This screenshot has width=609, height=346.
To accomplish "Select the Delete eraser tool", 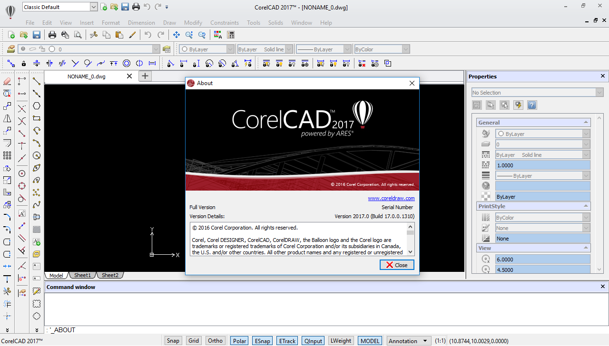I will coord(7,81).
